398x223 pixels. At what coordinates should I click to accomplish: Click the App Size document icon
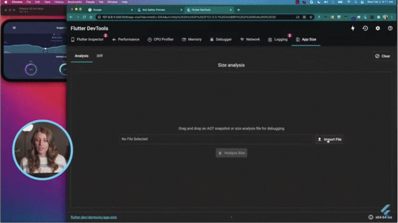pyautogui.click(x=298, y=39)
